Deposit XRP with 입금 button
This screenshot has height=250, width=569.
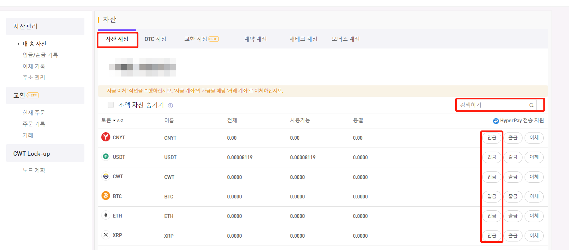click(x=492, y=236)
